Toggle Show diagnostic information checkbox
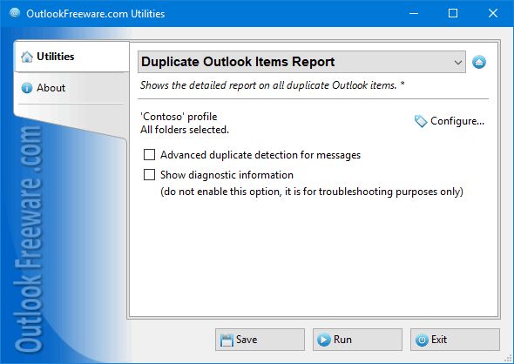This screenshot has width=514, height=364. [149, 175]
